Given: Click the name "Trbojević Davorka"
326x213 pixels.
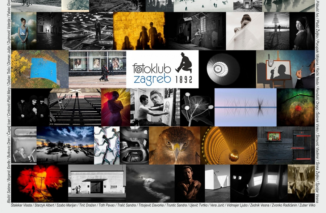Looking at the screenshot, I should tap(151, 205).
